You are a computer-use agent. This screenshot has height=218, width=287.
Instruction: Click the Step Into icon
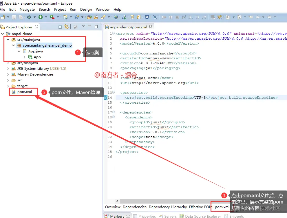tap(191, 17)
